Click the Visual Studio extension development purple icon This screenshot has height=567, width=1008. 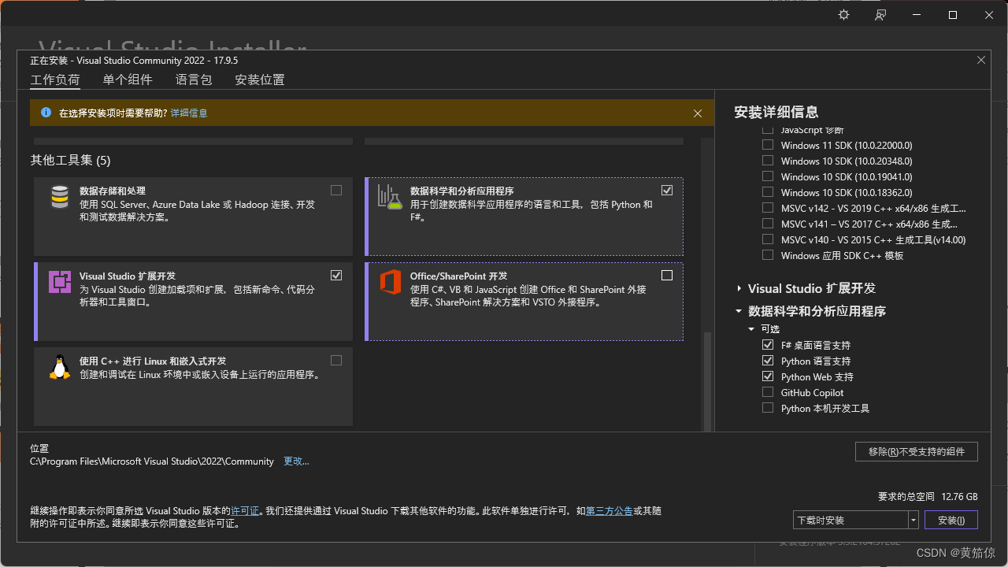[60, 282]
